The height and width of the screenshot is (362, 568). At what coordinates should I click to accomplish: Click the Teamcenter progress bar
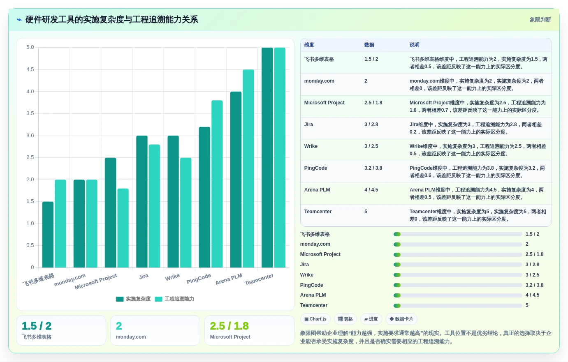[458, 306]
